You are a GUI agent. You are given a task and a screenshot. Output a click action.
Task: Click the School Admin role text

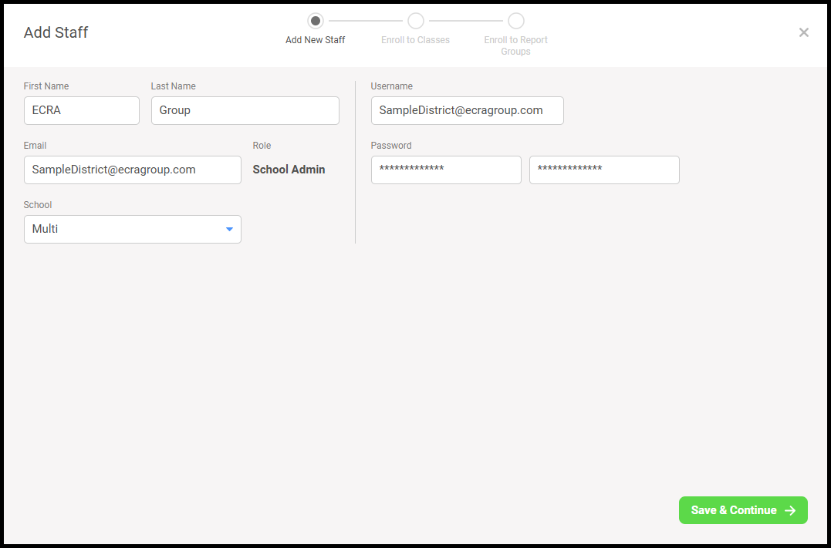pyautogui.click(x=289, y=170)
